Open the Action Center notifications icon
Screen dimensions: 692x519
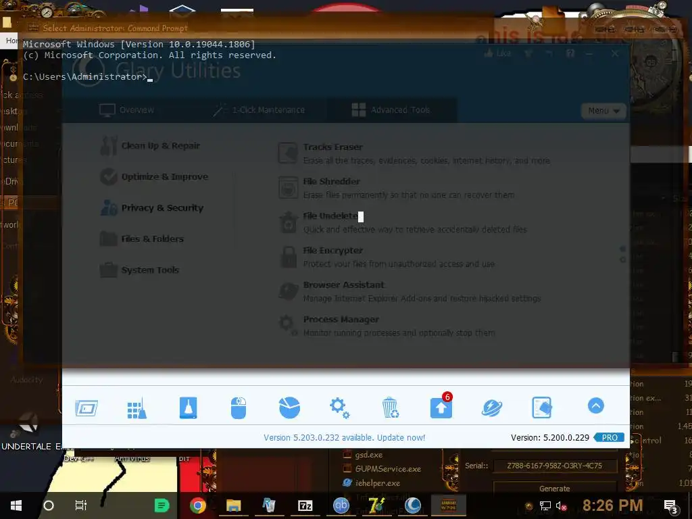tap(670, 505)
